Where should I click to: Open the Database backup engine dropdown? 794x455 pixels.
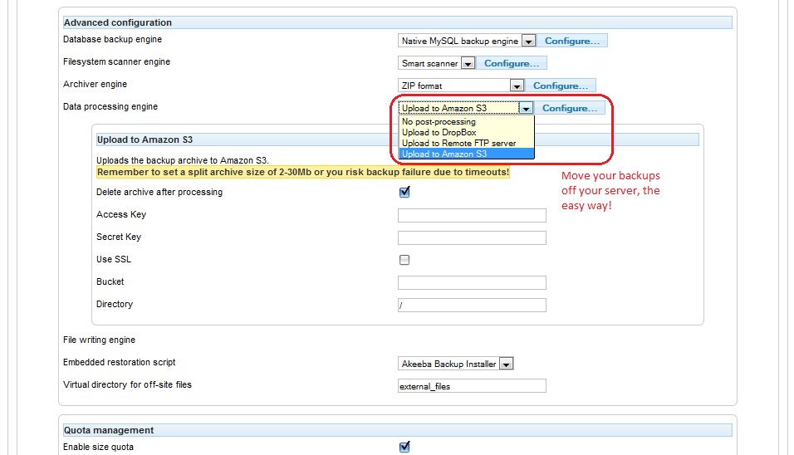[467, 41]
